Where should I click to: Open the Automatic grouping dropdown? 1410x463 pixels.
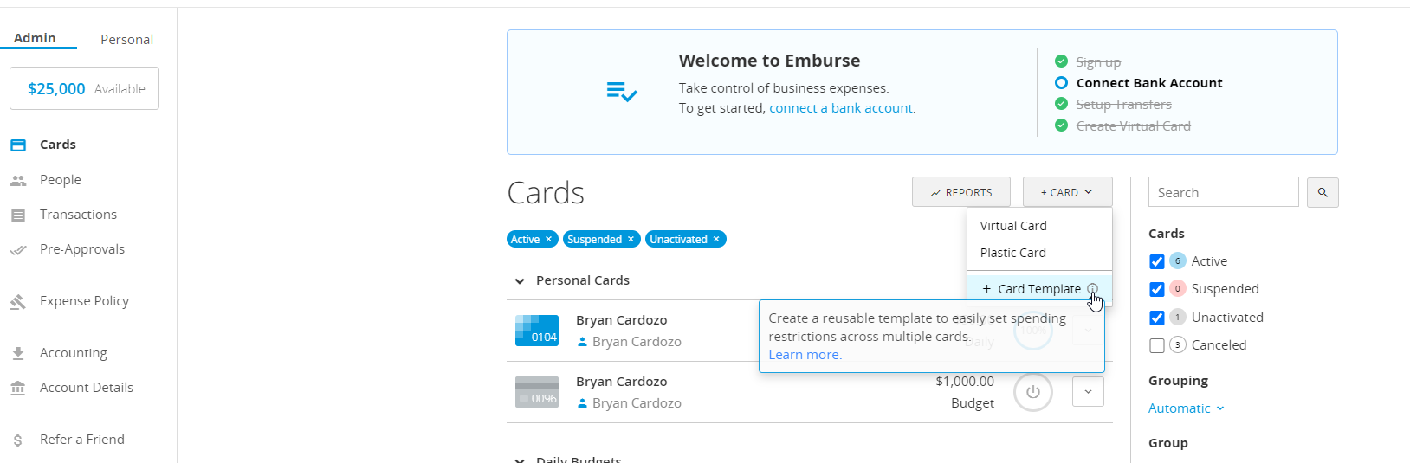pos(1186,408)
